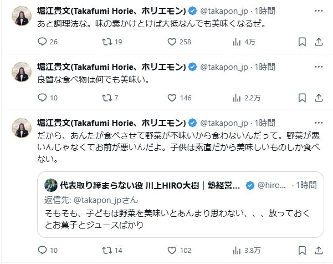Viewport: 333px width, 264px height.
Task: Bookmark the 良質な食べ物 tweet
Action: tap(301, 98)
